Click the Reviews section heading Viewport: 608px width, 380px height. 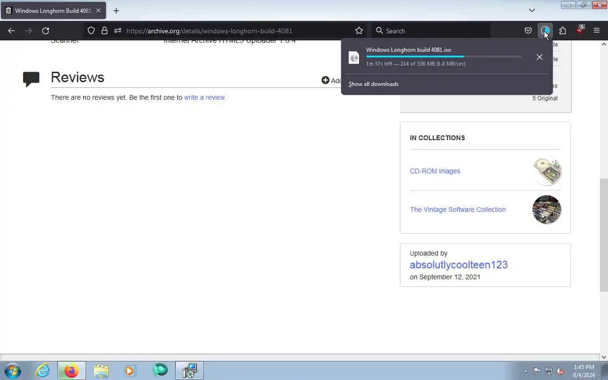(x=77, y=77)
